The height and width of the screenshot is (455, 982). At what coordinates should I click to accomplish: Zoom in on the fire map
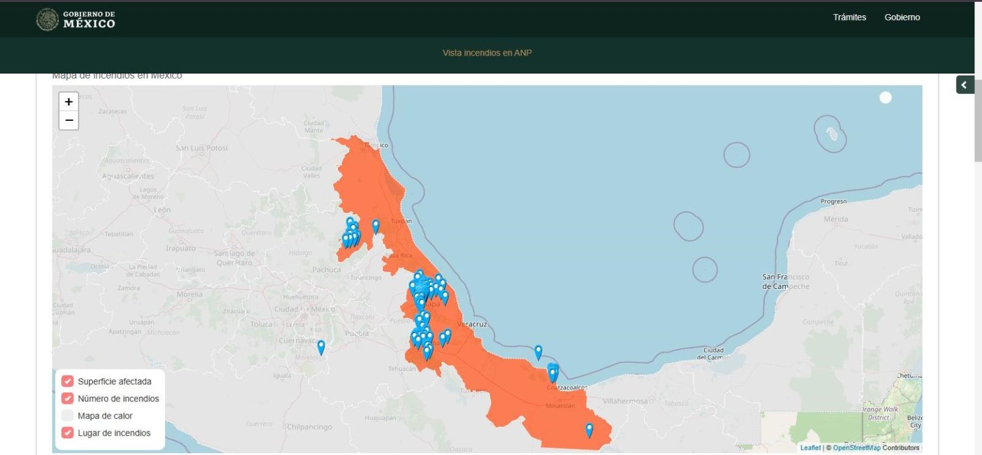pyautogui.click(x=69, y=102)
